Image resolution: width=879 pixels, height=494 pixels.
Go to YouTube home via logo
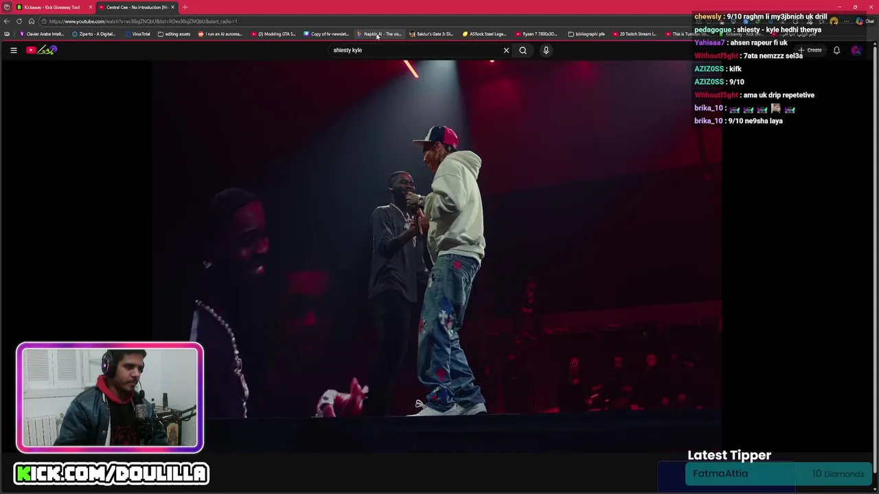coord(41,50)
